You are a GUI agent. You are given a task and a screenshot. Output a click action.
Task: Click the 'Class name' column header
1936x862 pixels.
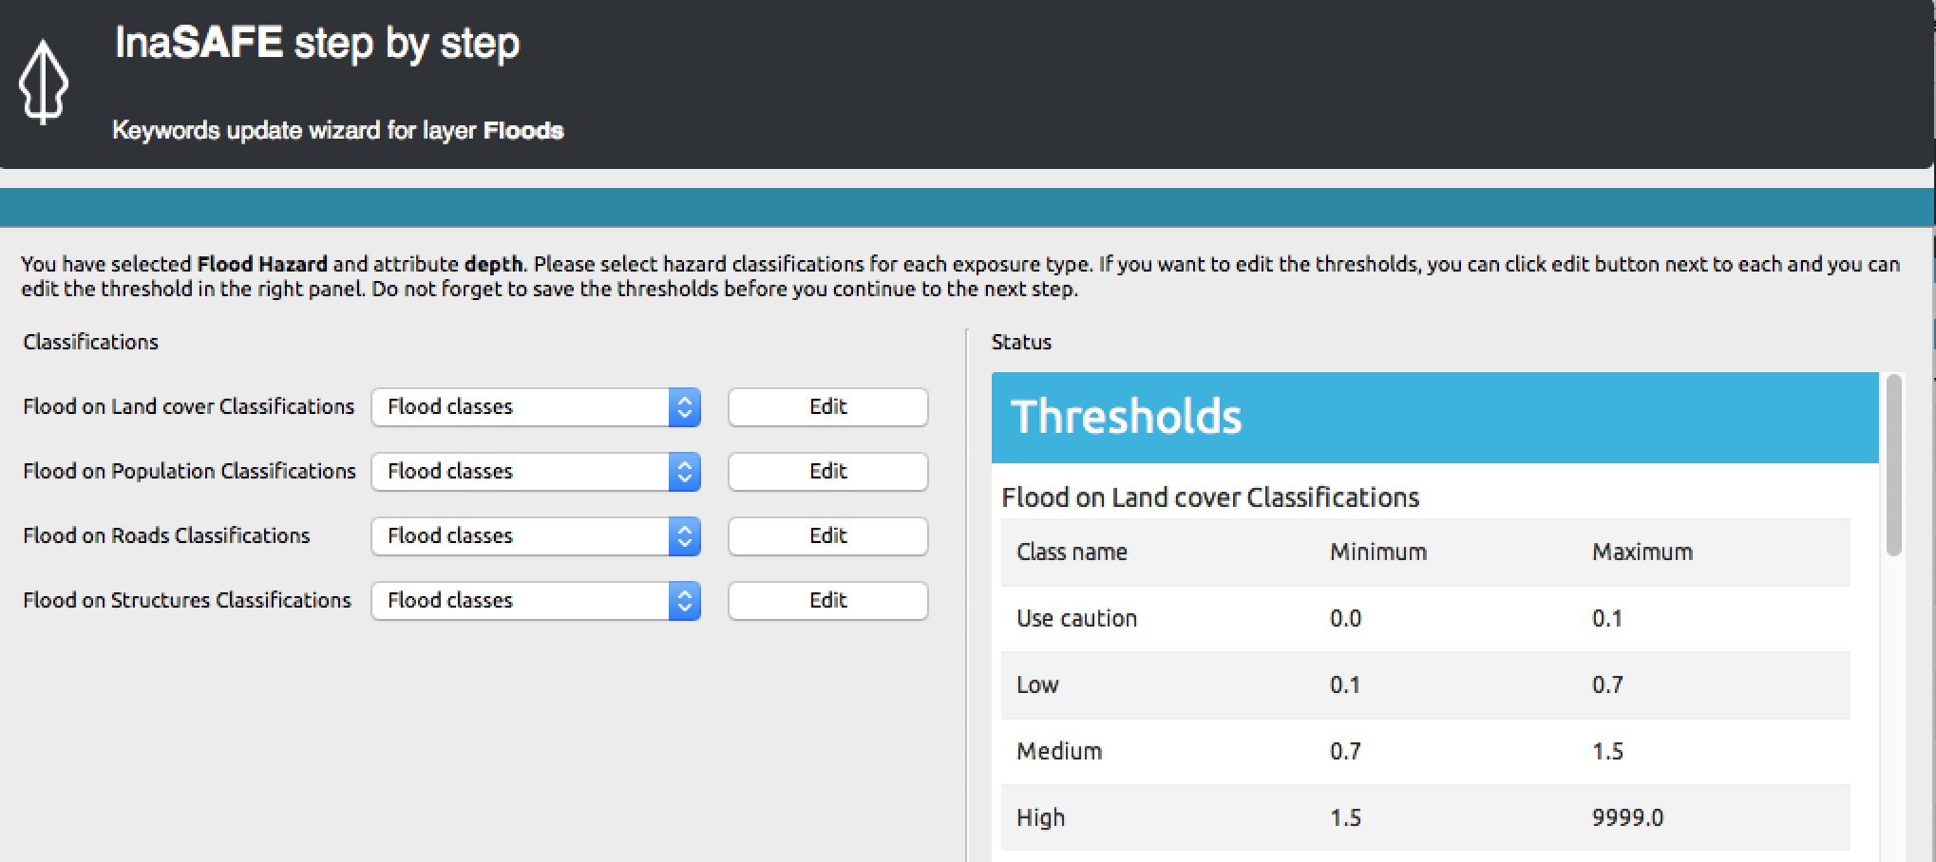coord(1072,552)
